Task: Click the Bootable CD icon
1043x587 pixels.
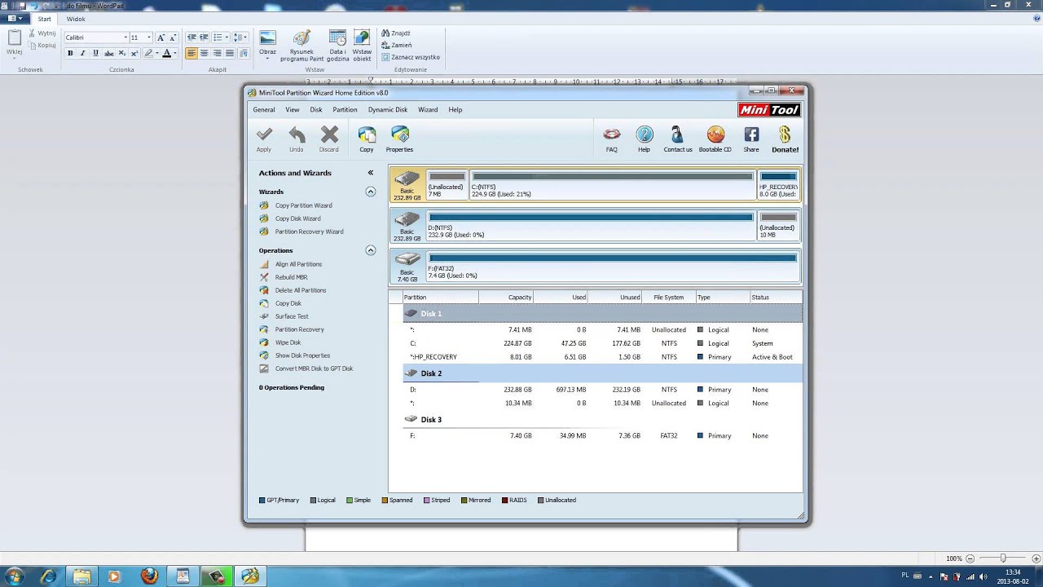Action: click(715, 139)
